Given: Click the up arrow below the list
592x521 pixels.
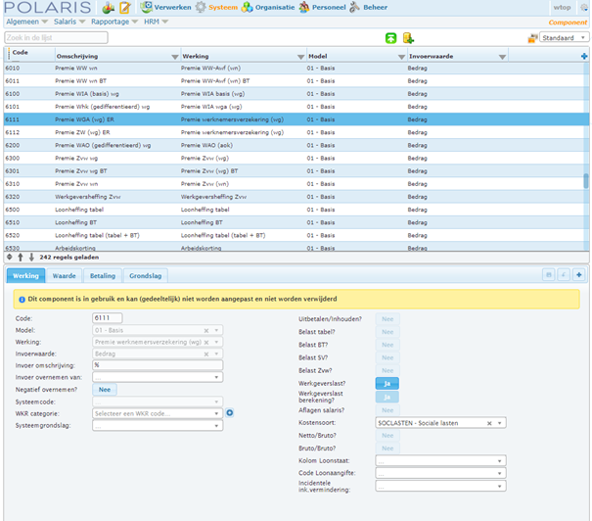Looking at the screenshot, I should (x=21, y=257).
